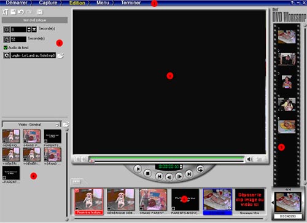Open the audio file browse folder icon

[60, 55]
